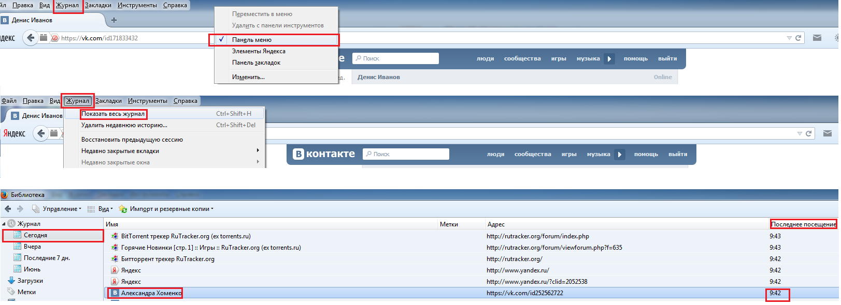841x305 pixels.
Task: Click the red site-identity icon before https://vk.com/id171833432
Action: [54, 38]
